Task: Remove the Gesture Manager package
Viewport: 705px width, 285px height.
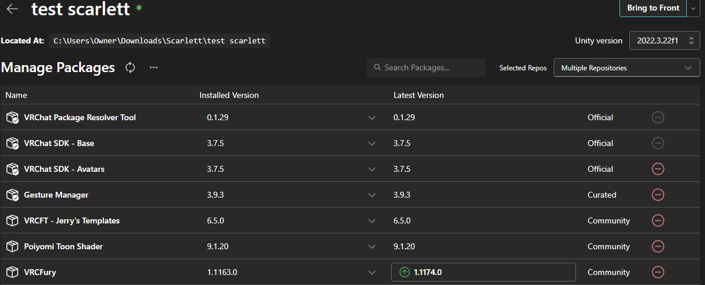Action: point(657,195)
